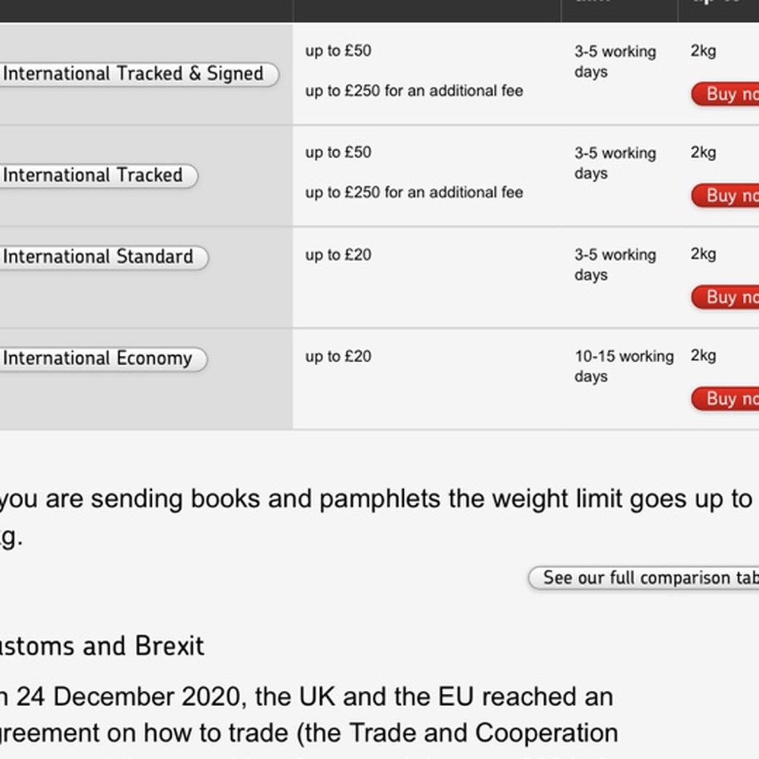Choose the International Economy service button

coord(98,358)
